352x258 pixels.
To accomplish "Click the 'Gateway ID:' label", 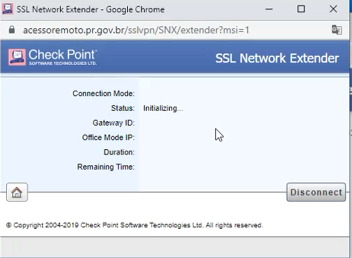I will pos(113,123).
